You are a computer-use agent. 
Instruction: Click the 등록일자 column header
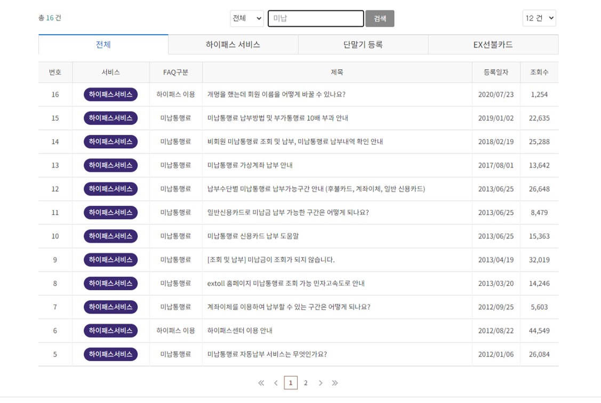(x=496, y=72)
